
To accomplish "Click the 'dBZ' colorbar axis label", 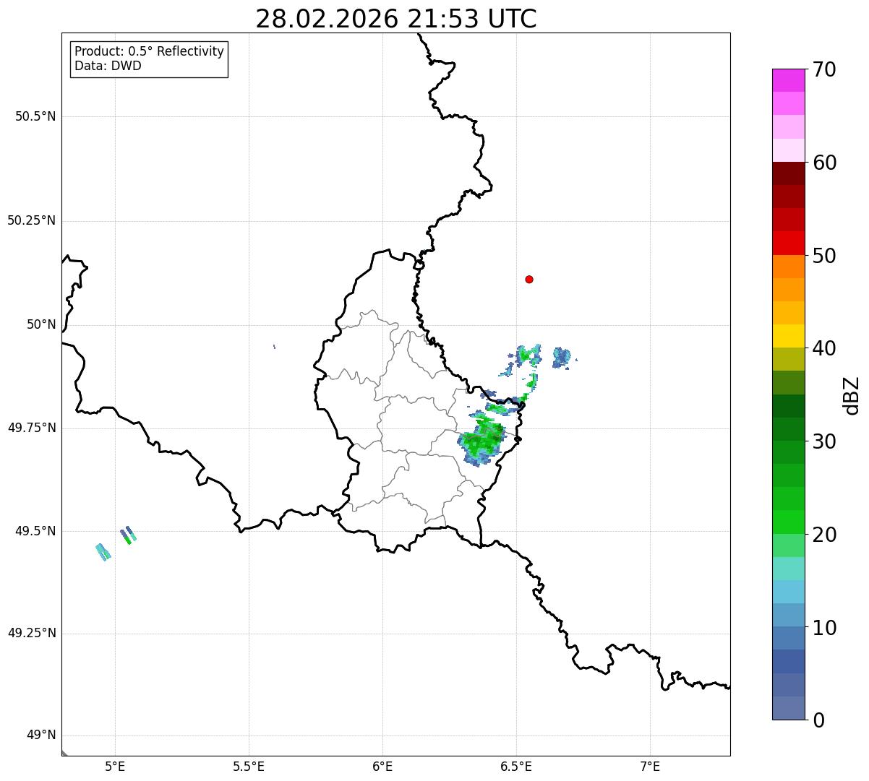I will (x=852, y=395).
